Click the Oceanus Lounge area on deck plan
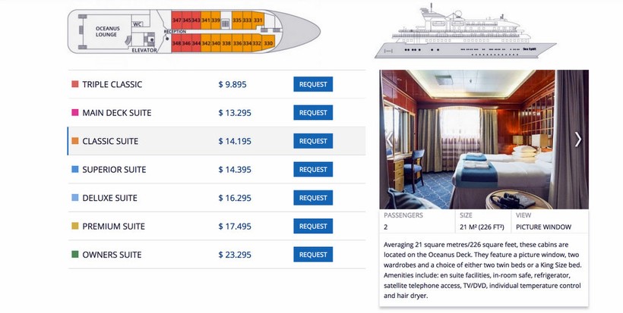This screenshot has width=623, height=313. (x=107, y=32)
